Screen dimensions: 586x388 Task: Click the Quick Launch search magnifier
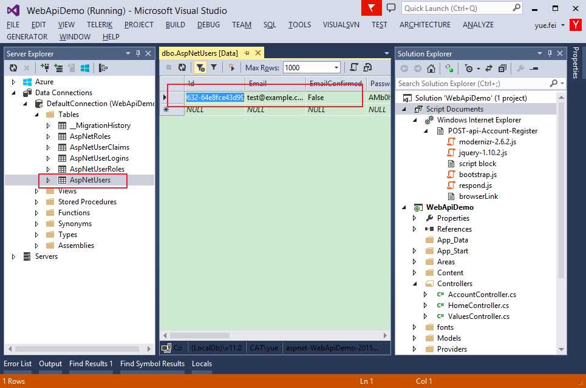[517, 8]
